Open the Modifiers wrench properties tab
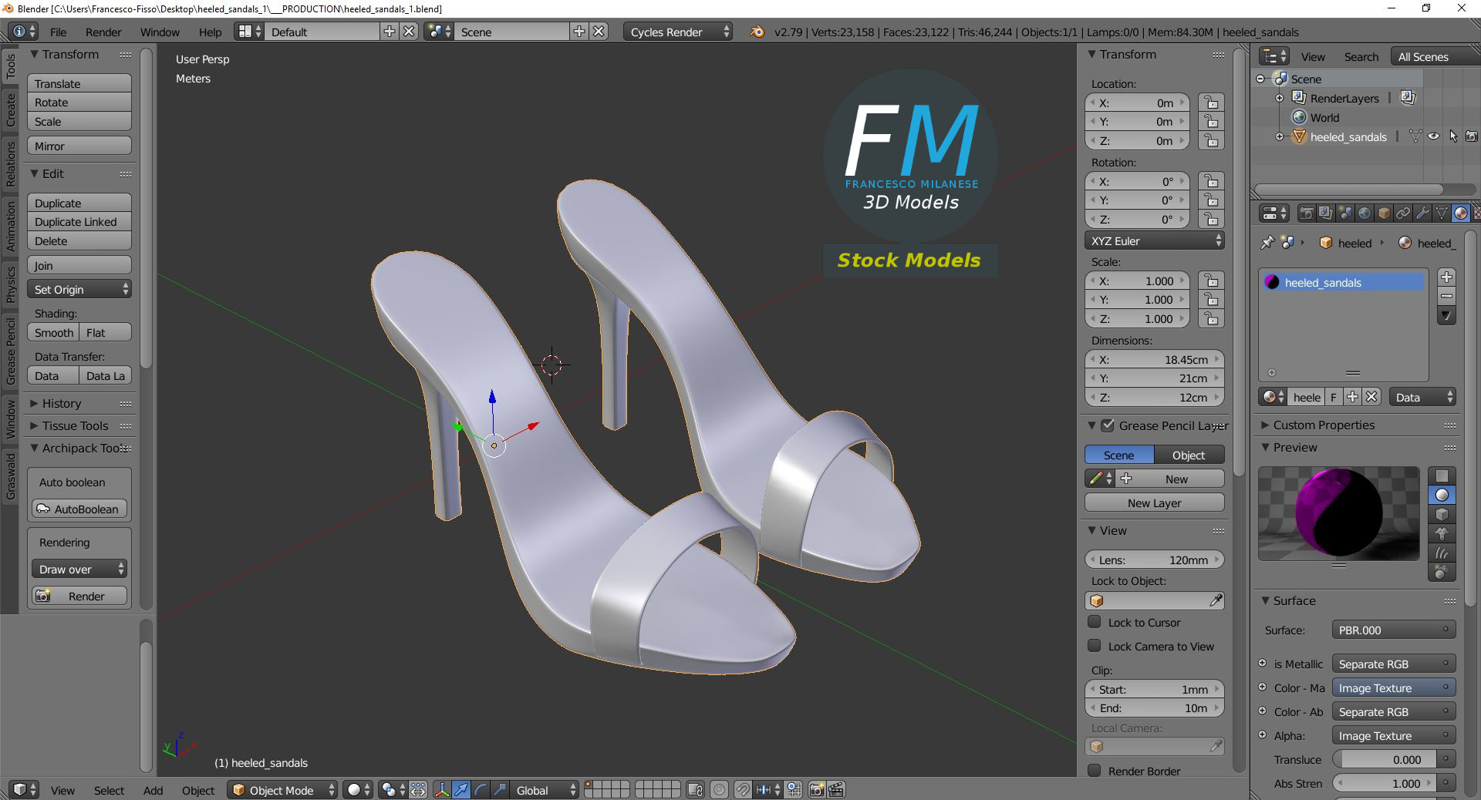Viewport: 1481px width, 800px height. pyautogui.click(x=1422, y=213)
